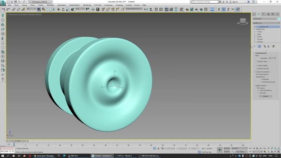Open the Rendering menu
This screenshot has height=158, width=281.
point(87,5)
